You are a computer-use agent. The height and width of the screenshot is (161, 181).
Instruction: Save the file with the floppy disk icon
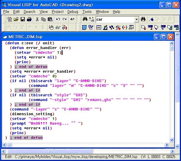coord(23,19)
